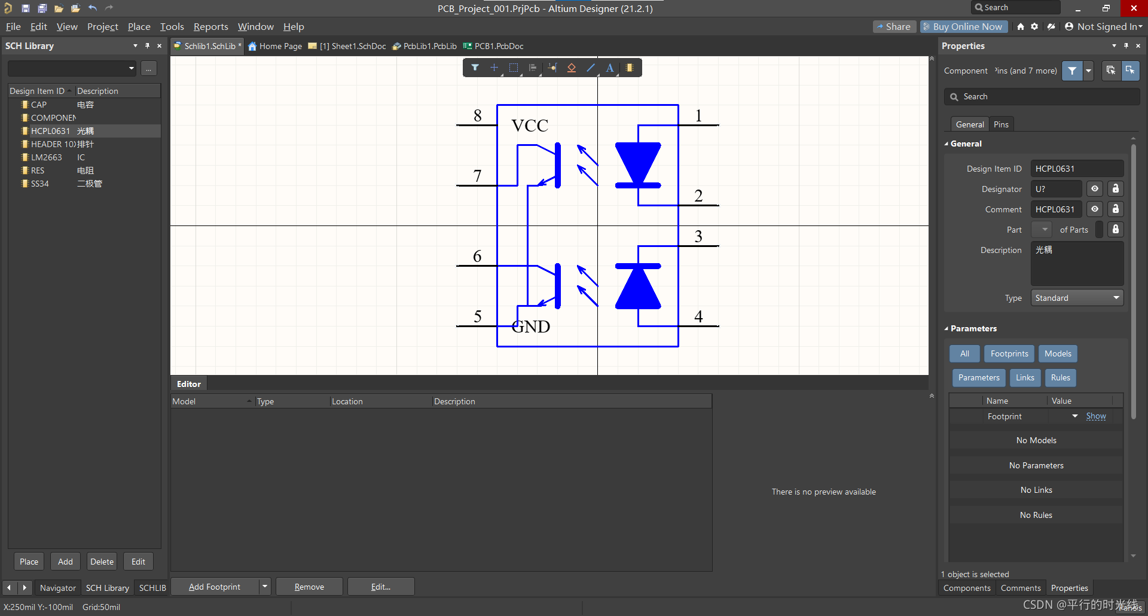The height and width of the screenshot is (616, 1148).
Task: Open the Reports menu
Action: pyautogui.click(x=210, y=26)
